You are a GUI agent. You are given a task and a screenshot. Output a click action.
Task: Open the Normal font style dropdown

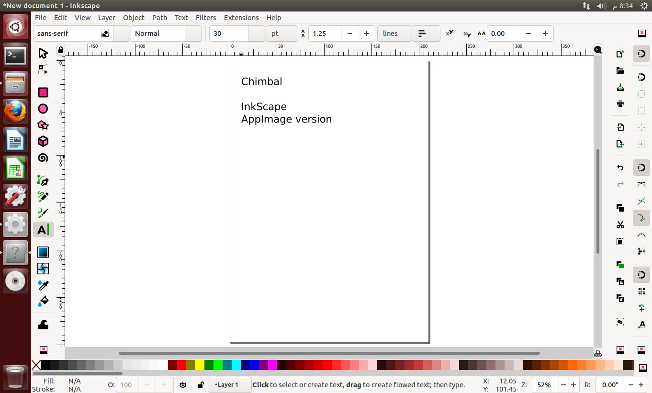pos(193,34)
